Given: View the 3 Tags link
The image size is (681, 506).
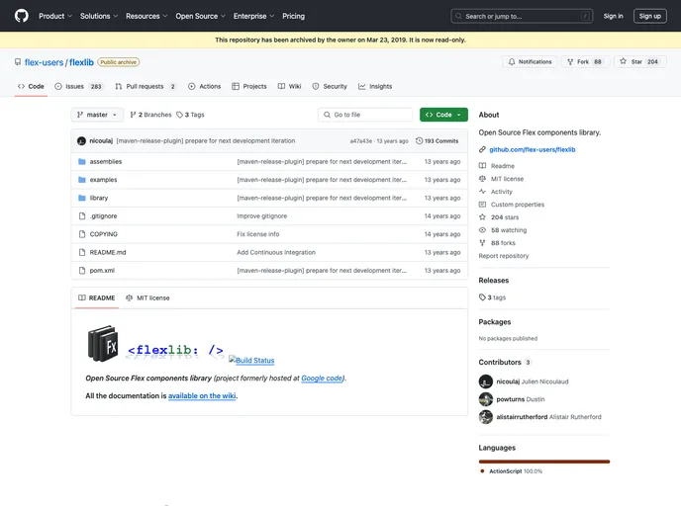Looking at the screenshot, I should (x=190, y=115).
